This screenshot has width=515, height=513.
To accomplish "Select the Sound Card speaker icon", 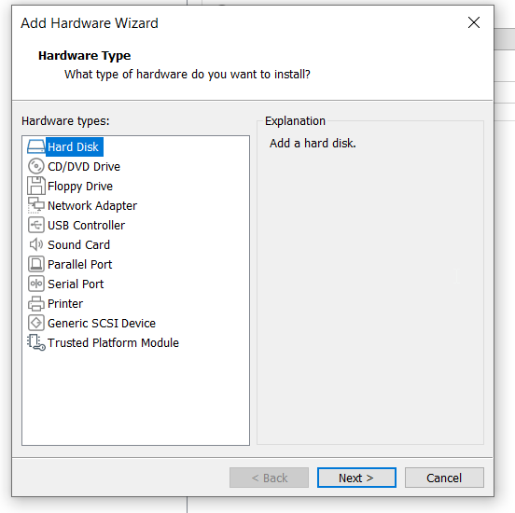I will (35, 244).
